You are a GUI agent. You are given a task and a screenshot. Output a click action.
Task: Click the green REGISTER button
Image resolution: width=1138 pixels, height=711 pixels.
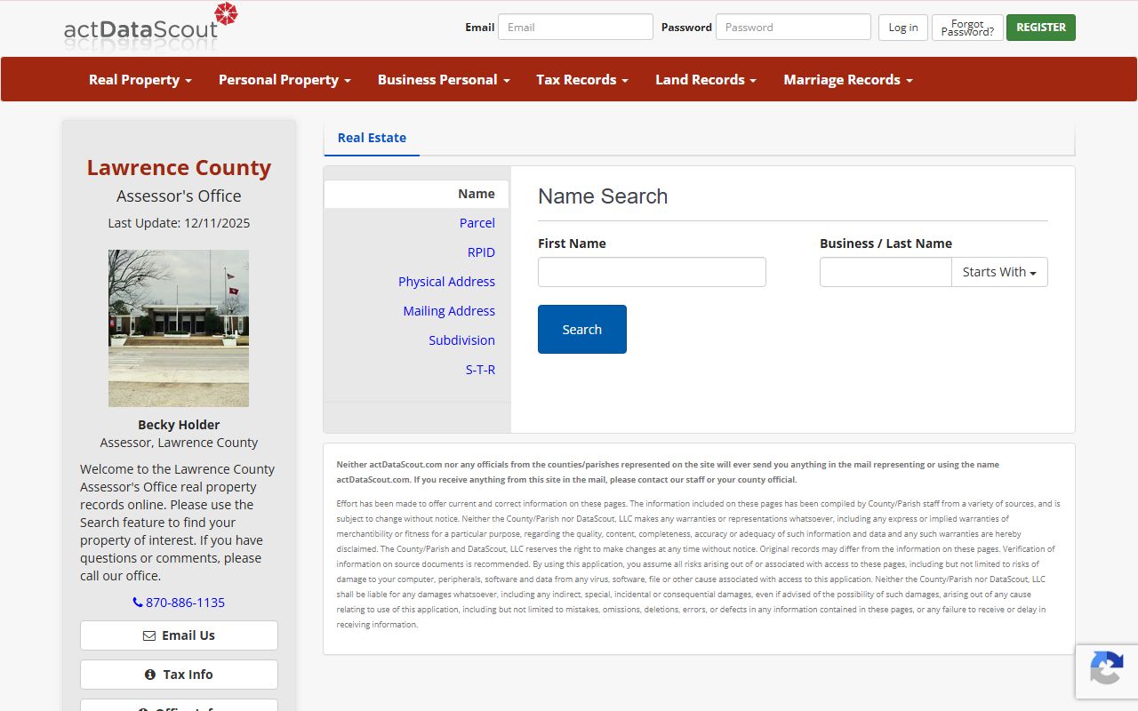coord(1041,28)
